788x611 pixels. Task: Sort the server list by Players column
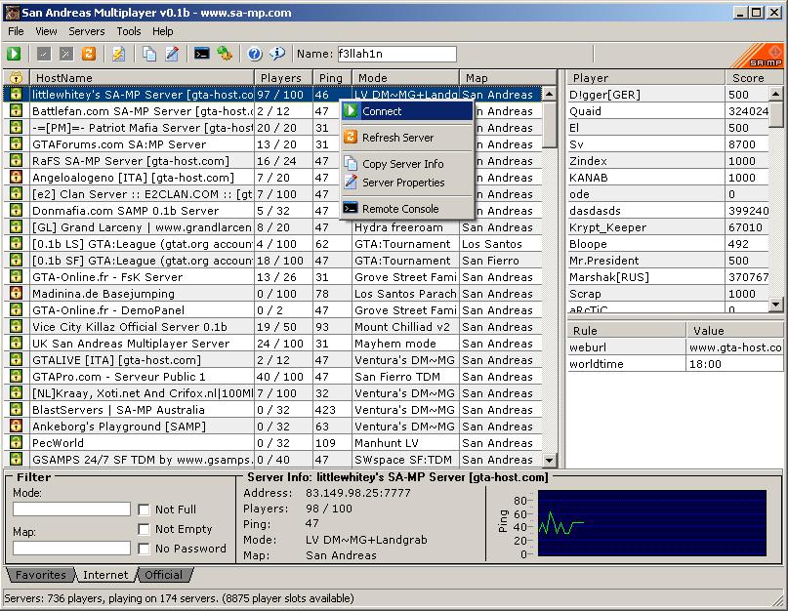pos(283,78)
